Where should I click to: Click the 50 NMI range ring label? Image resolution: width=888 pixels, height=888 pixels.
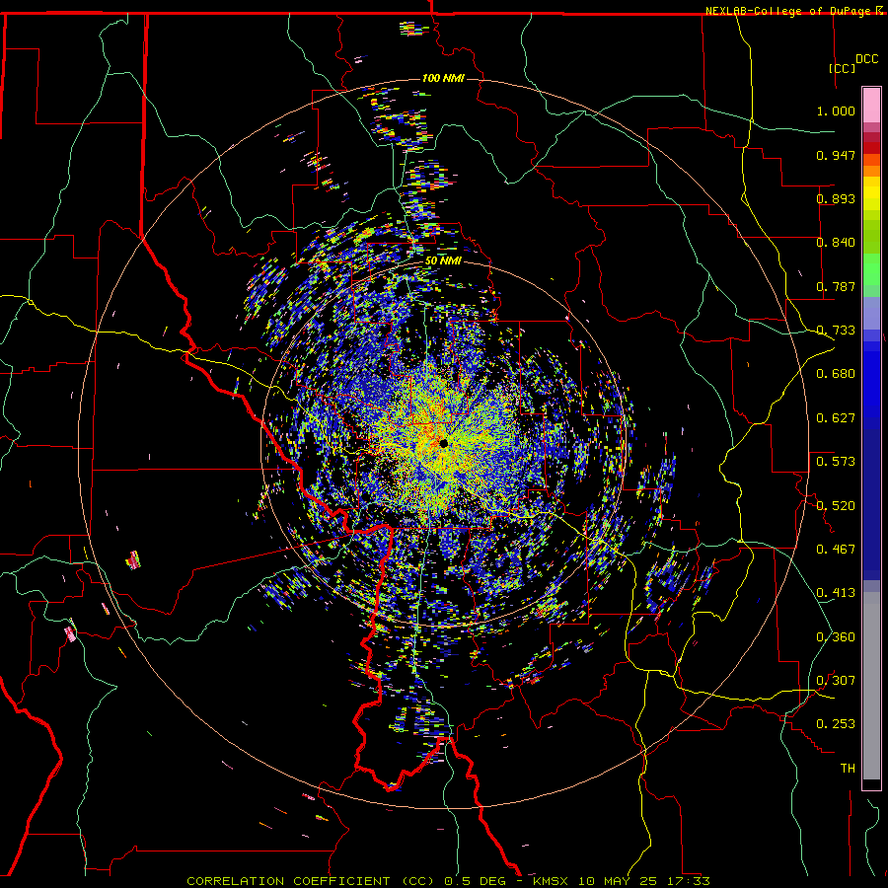click(x=443, y=260)
